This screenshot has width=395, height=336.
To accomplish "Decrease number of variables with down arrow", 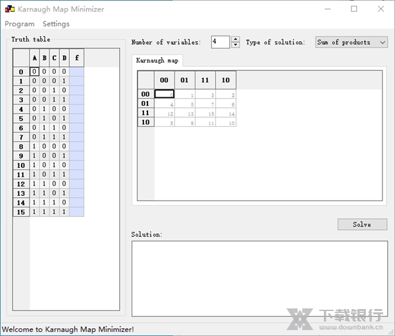I will pos(236,45).
